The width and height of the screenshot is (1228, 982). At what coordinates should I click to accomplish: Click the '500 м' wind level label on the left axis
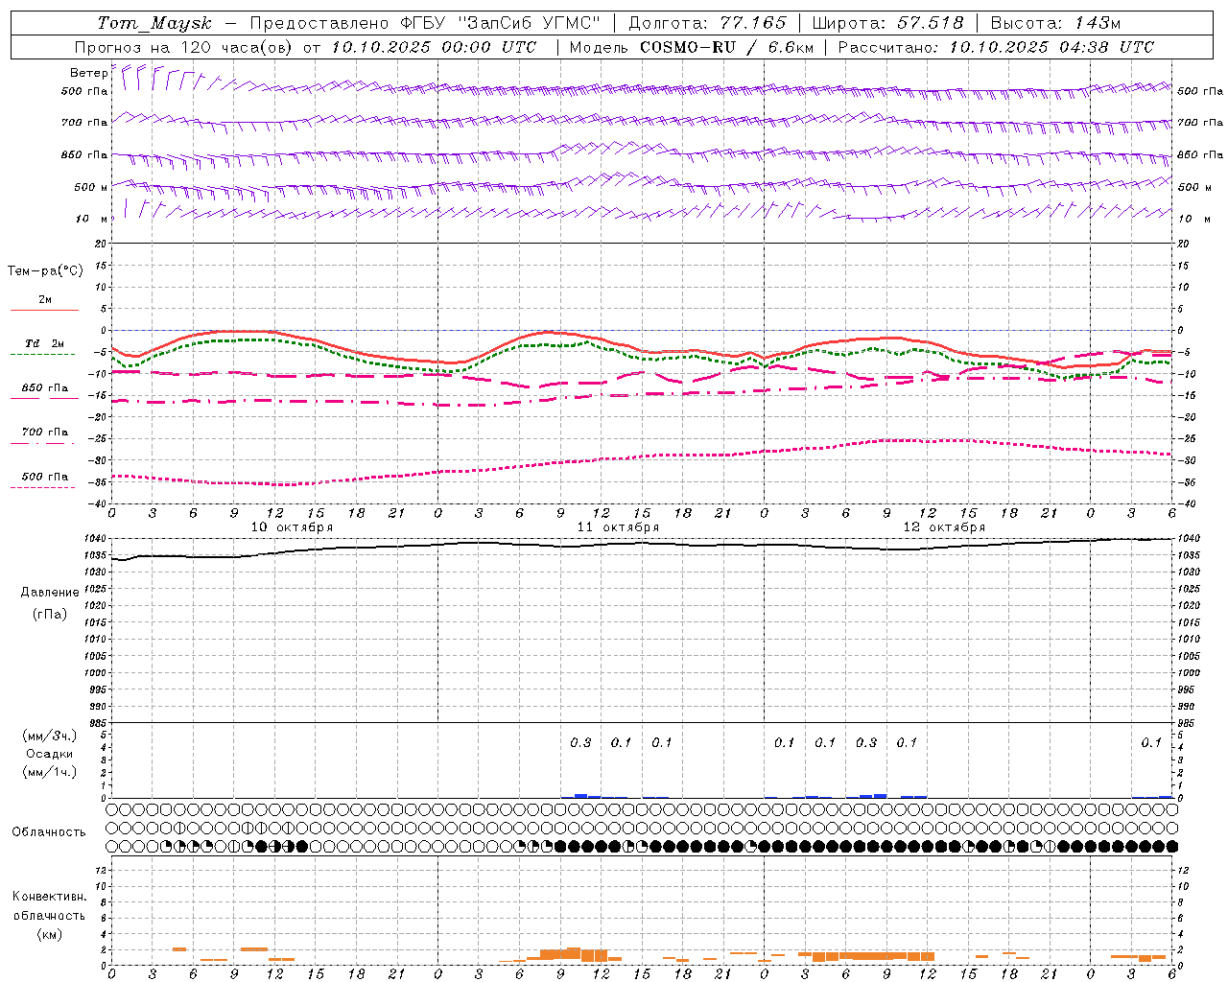point(91,187)
